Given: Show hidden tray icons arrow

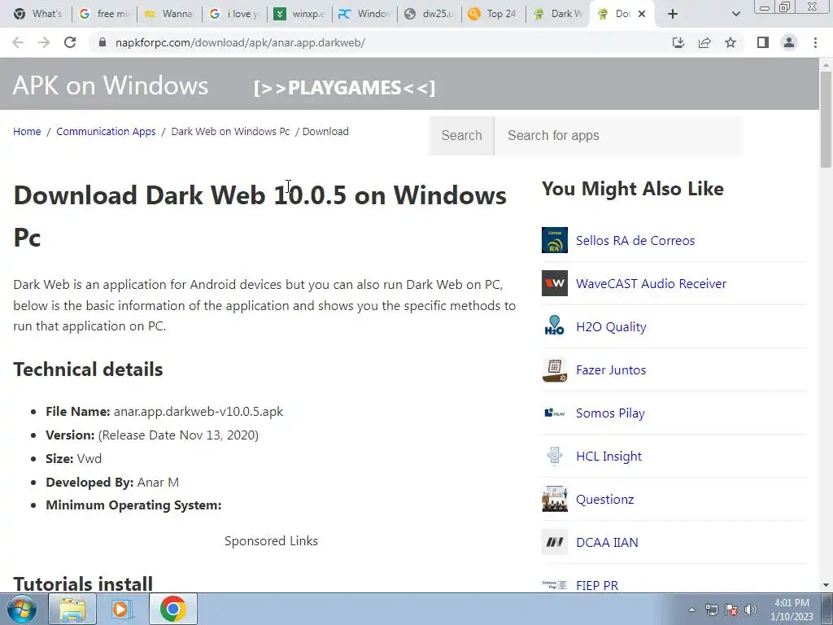Looking at the screenshot, I should [691, 610].
